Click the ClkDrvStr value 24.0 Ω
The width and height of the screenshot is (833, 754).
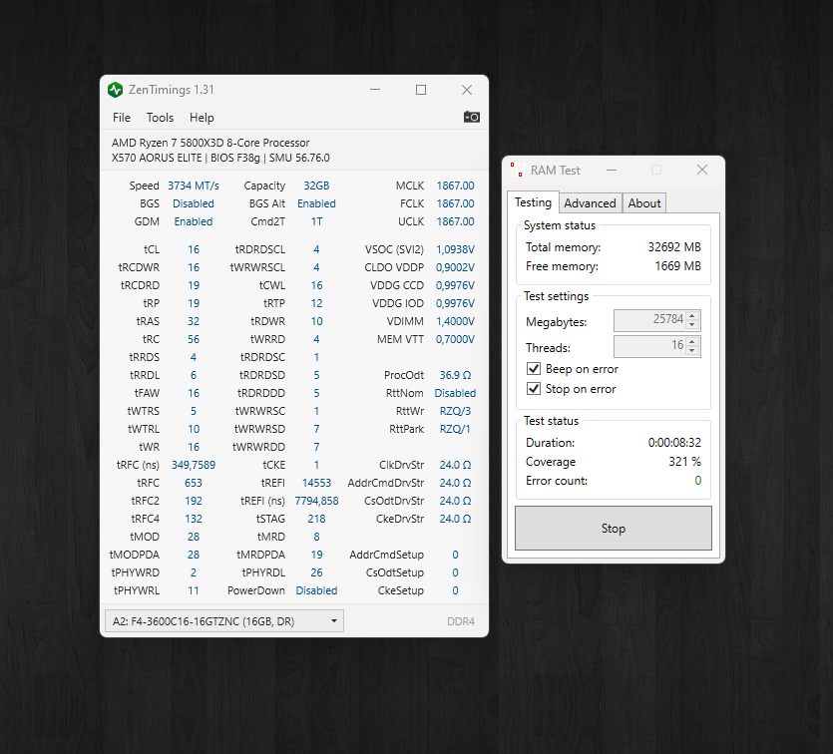[x=455, y=465]
